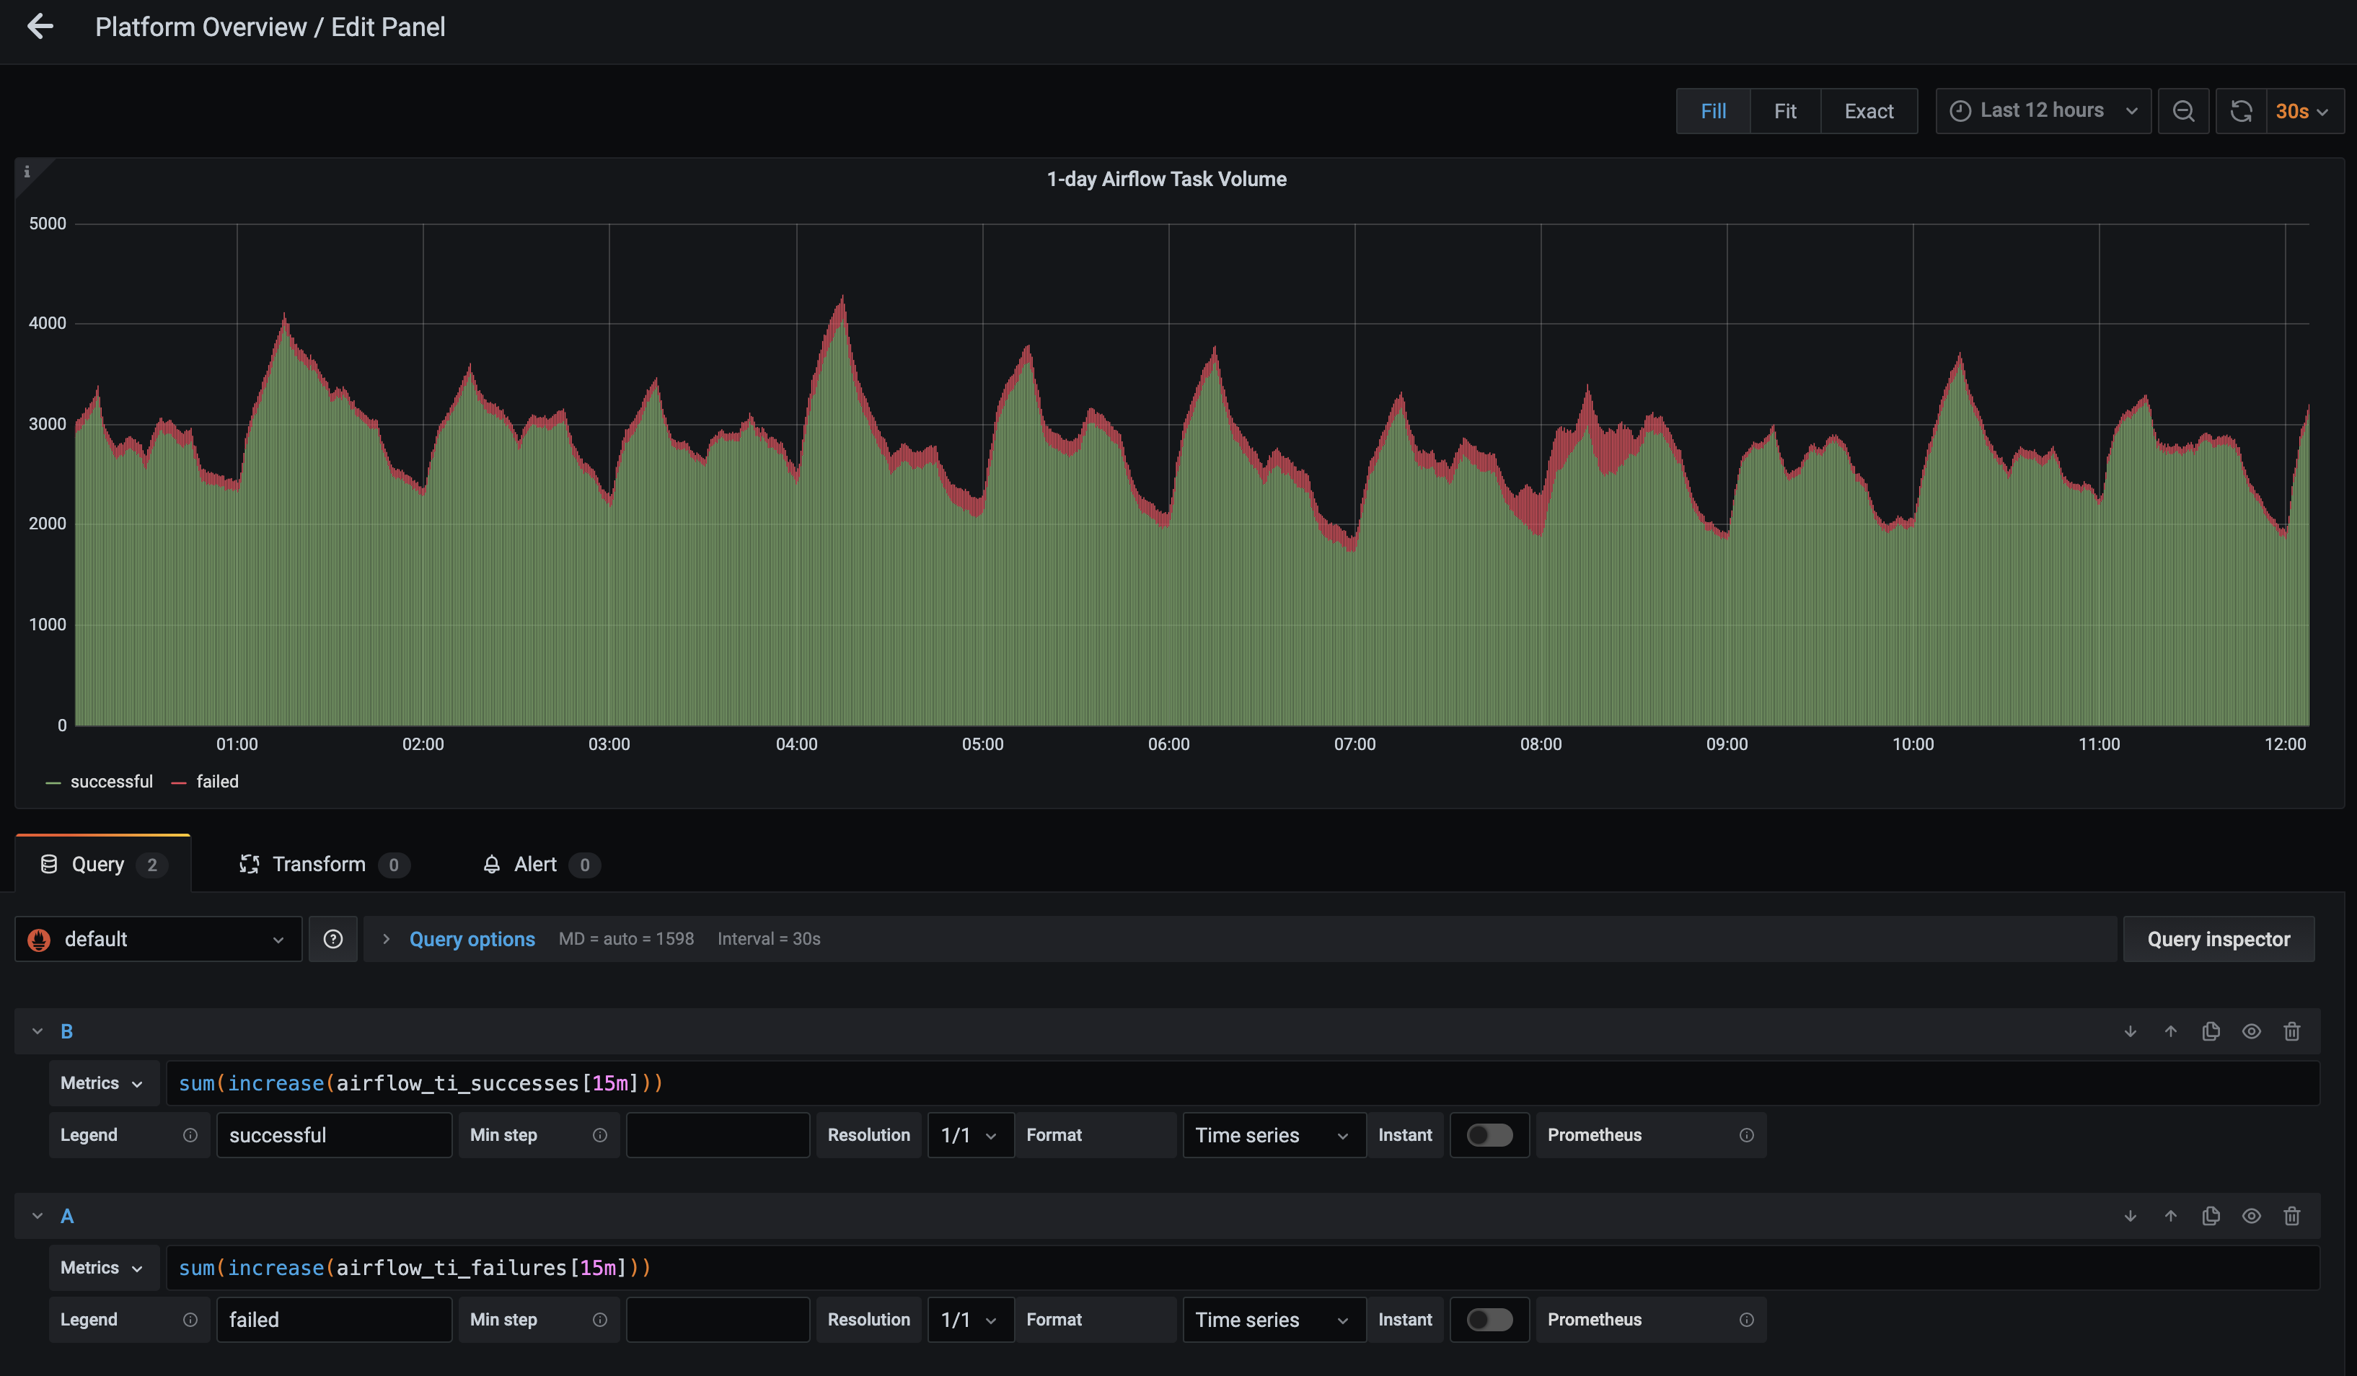Click the refresh dashboard icon
The height and width of the screenshot is (1376, 2357).
pos(2240,111)
